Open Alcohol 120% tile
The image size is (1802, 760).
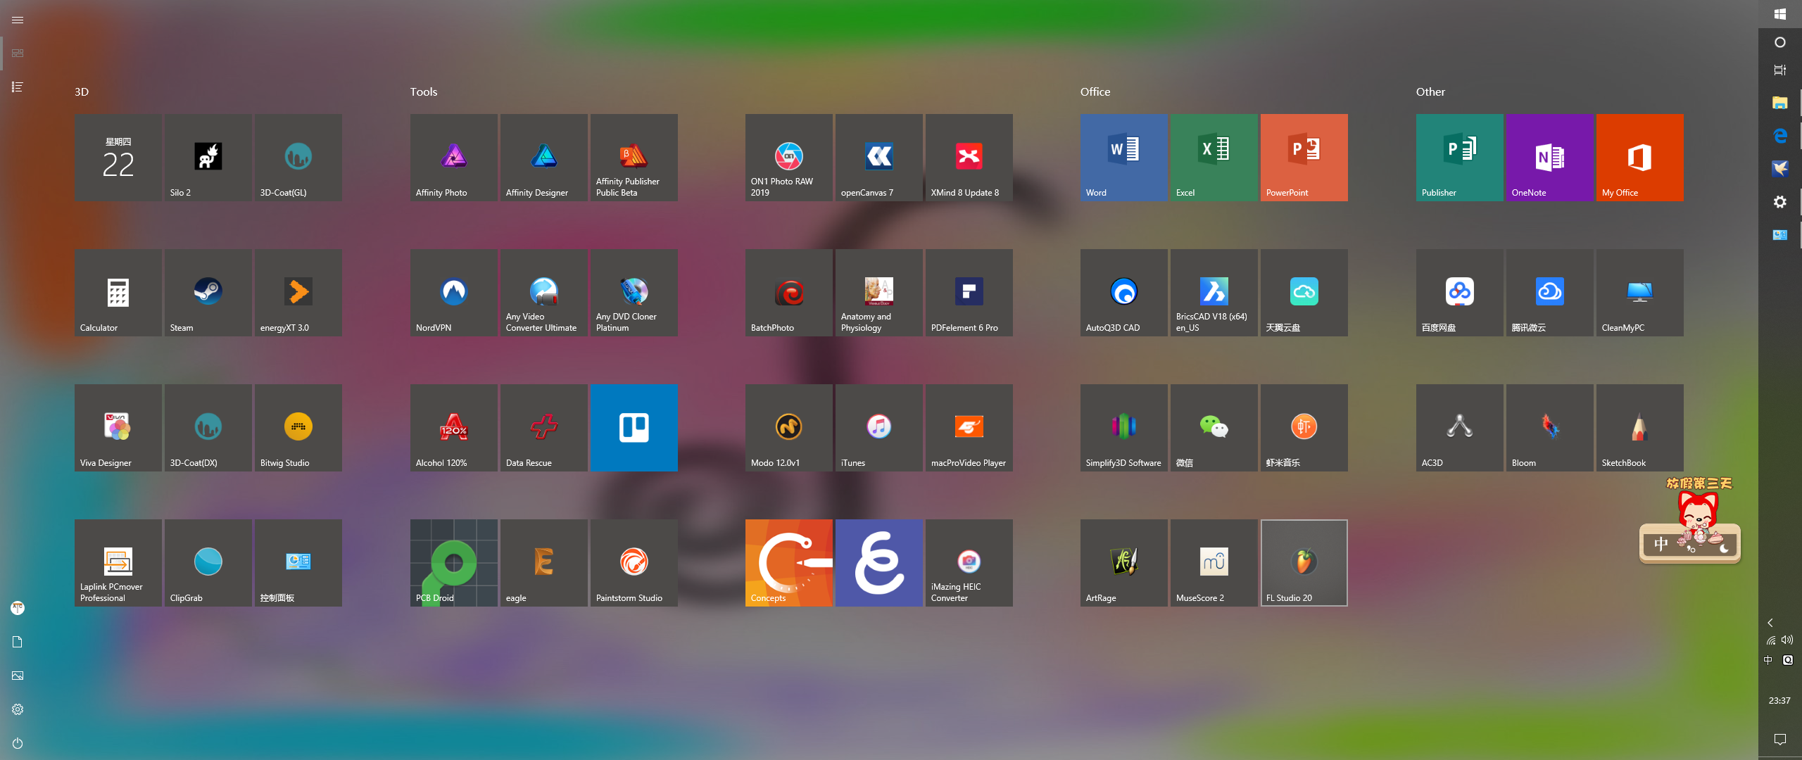(453, 428)
